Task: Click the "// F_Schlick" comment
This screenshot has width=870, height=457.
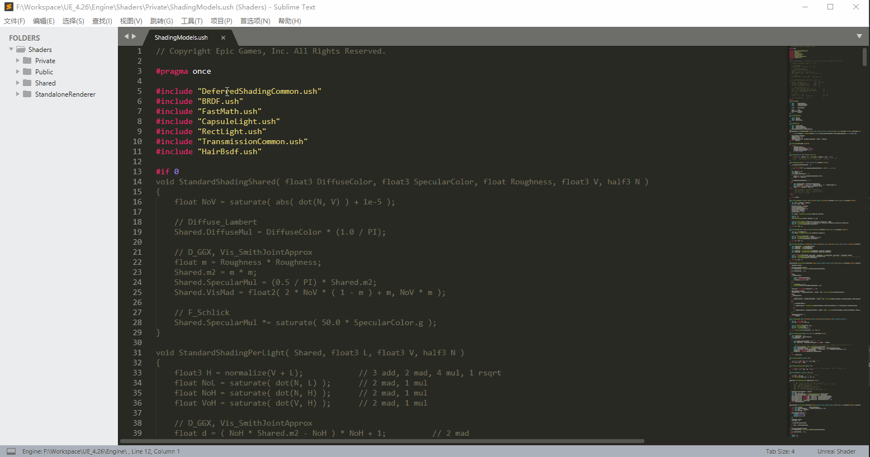Action: pyautogui.click(x=202, y=312)
